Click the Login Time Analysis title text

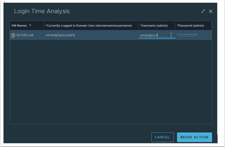pyautogui.click(x=42, y=11)
